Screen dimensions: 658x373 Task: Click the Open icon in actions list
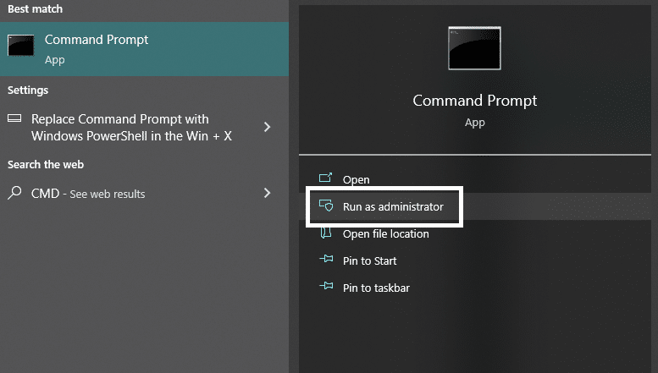(326, 178)
